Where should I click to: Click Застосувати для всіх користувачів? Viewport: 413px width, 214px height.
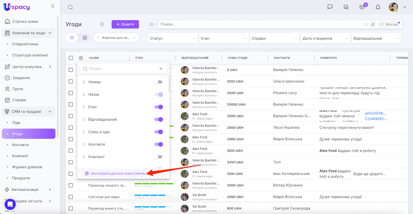[117, 174]
